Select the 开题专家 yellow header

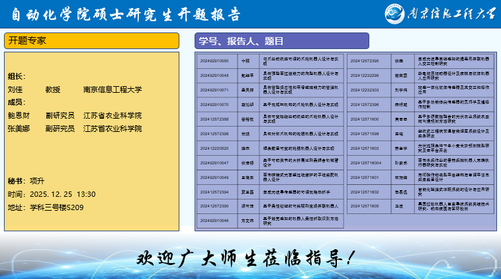[x=91, y=40]
